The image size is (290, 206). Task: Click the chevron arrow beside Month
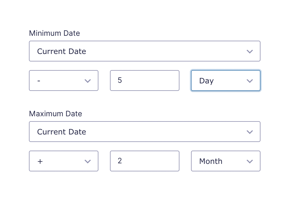[x=250, y=162]
